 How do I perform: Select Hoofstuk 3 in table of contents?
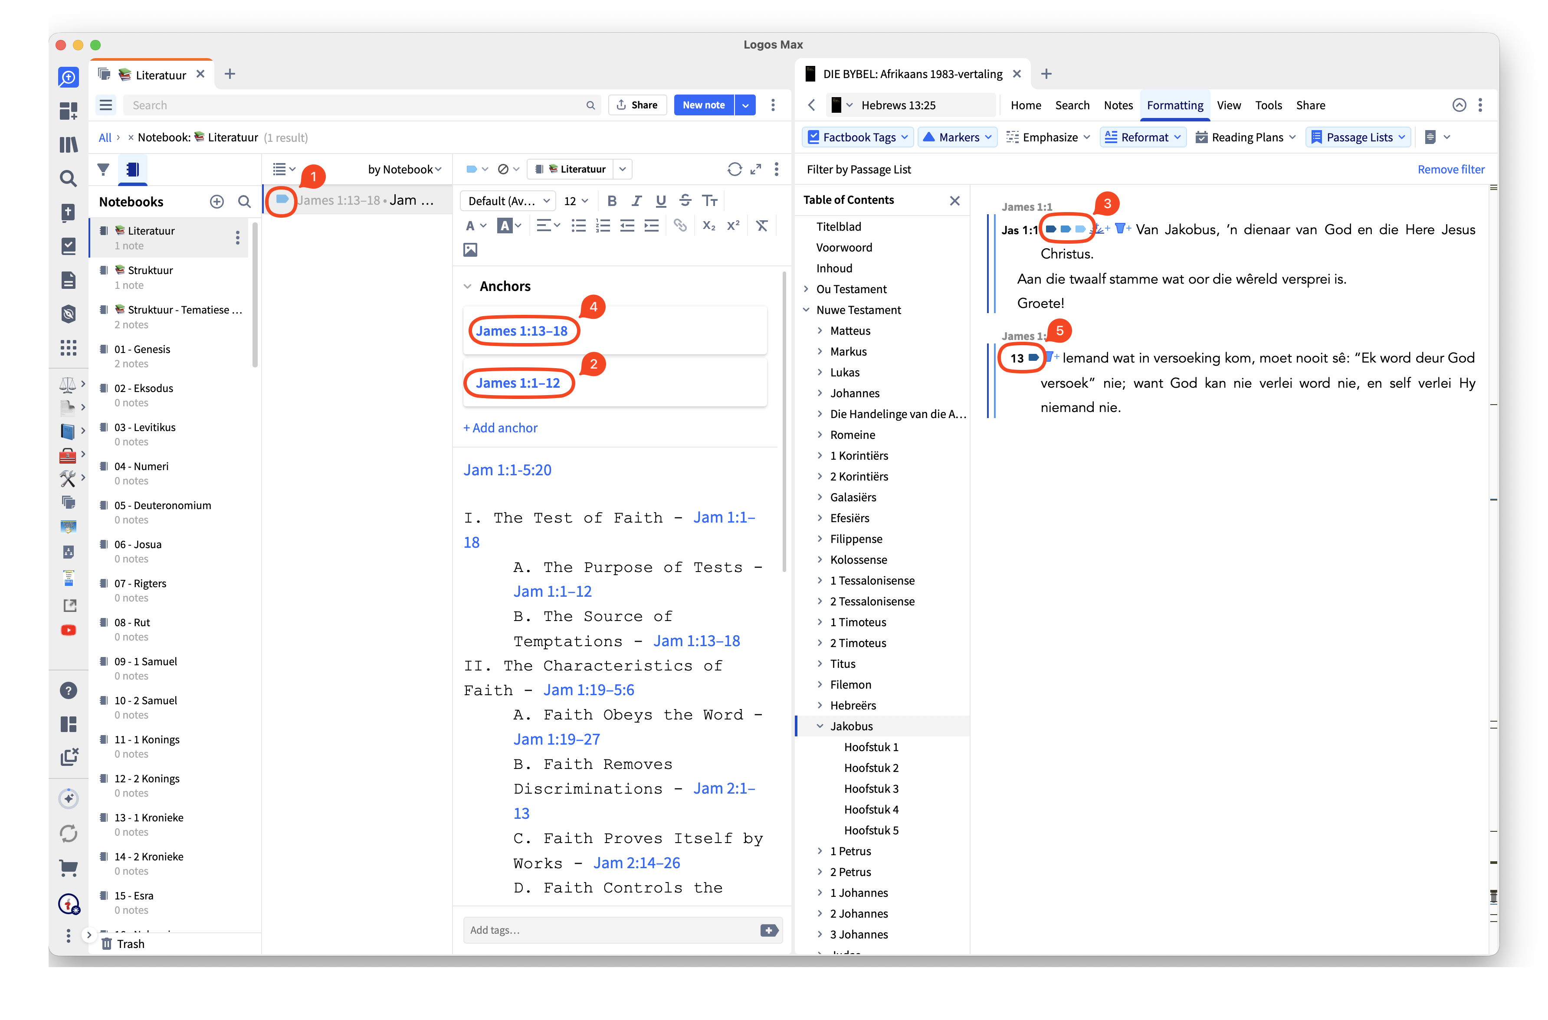[x=871, y=788]
